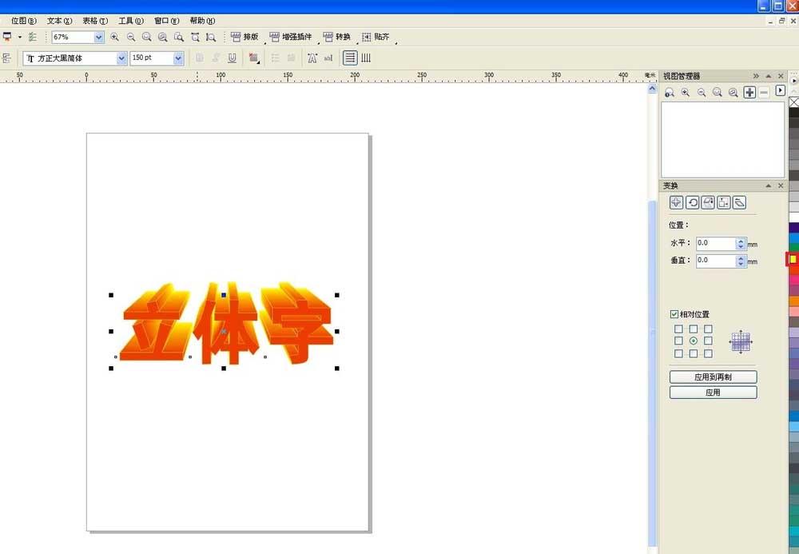Pick the orange swatch in color palette
This screenshot has height=554, width=799.
click(794, 301)
